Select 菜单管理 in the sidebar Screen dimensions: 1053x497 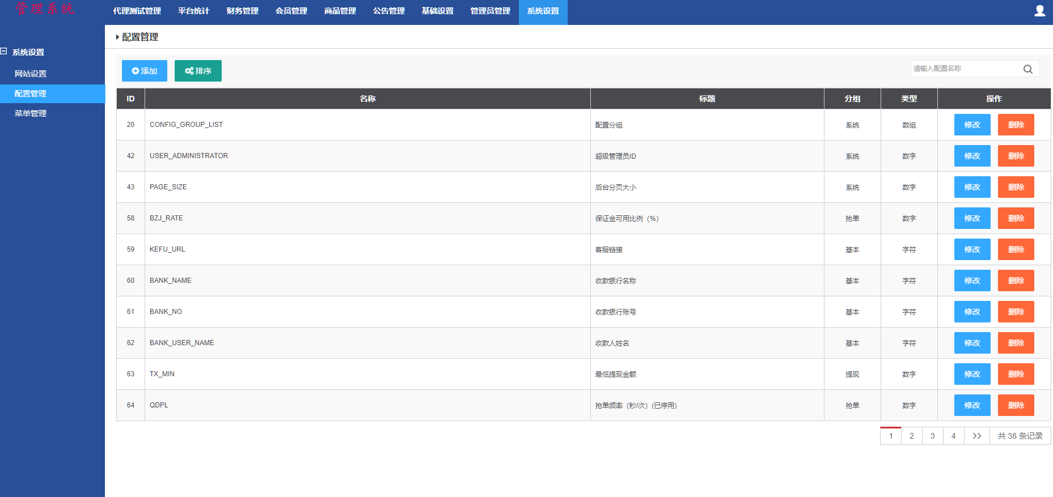[x=31, y=113]
